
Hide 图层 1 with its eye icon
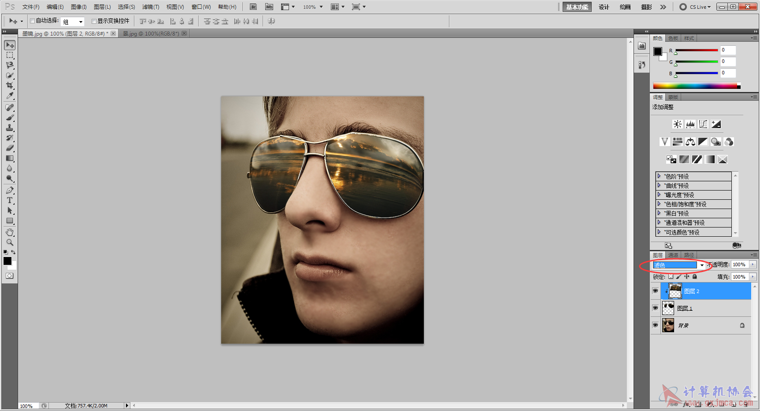point(655,308)
